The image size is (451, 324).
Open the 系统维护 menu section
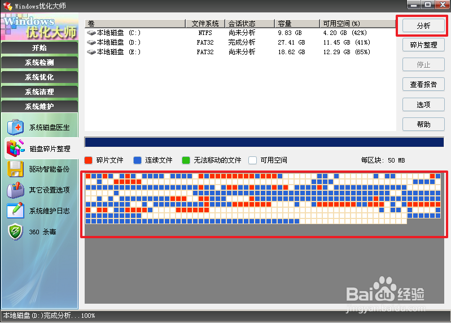tap(40, 107)
